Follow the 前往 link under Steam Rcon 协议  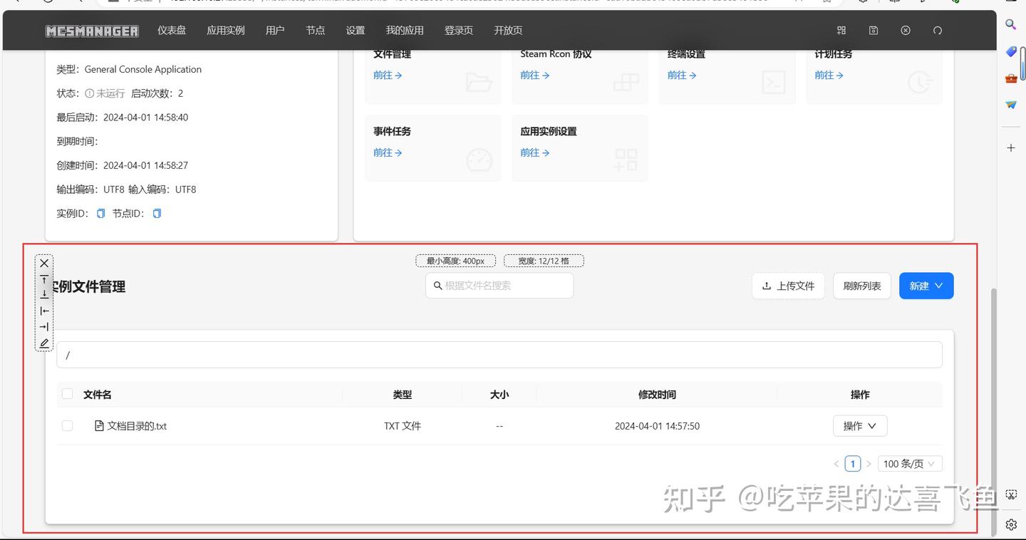[x=535, y=75]
